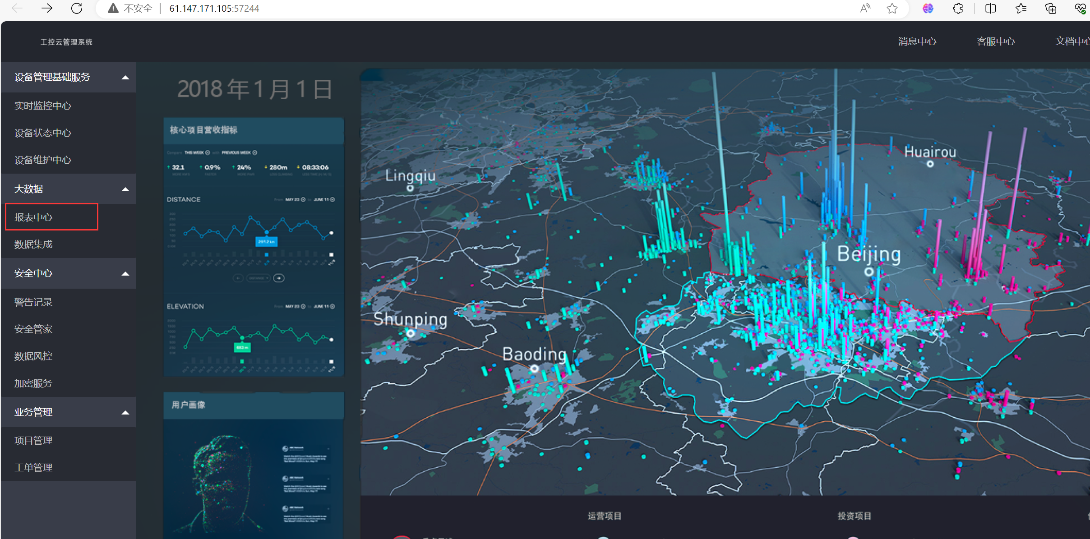
Task: Open 实时监控中心 menu item
Action: 43,106
